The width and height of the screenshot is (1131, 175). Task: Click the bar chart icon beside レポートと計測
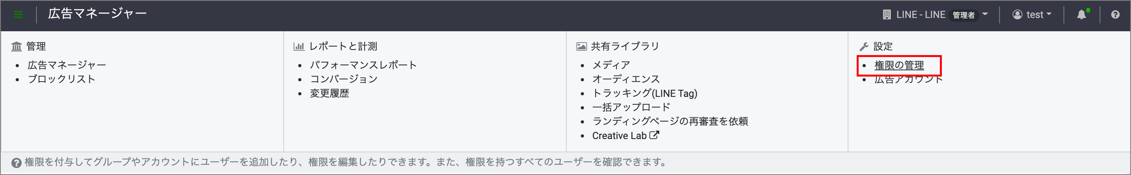299,46
